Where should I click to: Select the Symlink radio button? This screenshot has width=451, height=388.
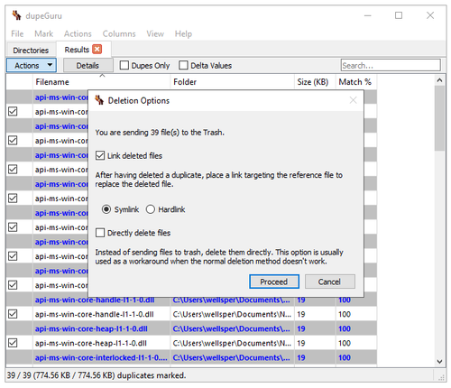pyautogui.click(x=106, y=209)
